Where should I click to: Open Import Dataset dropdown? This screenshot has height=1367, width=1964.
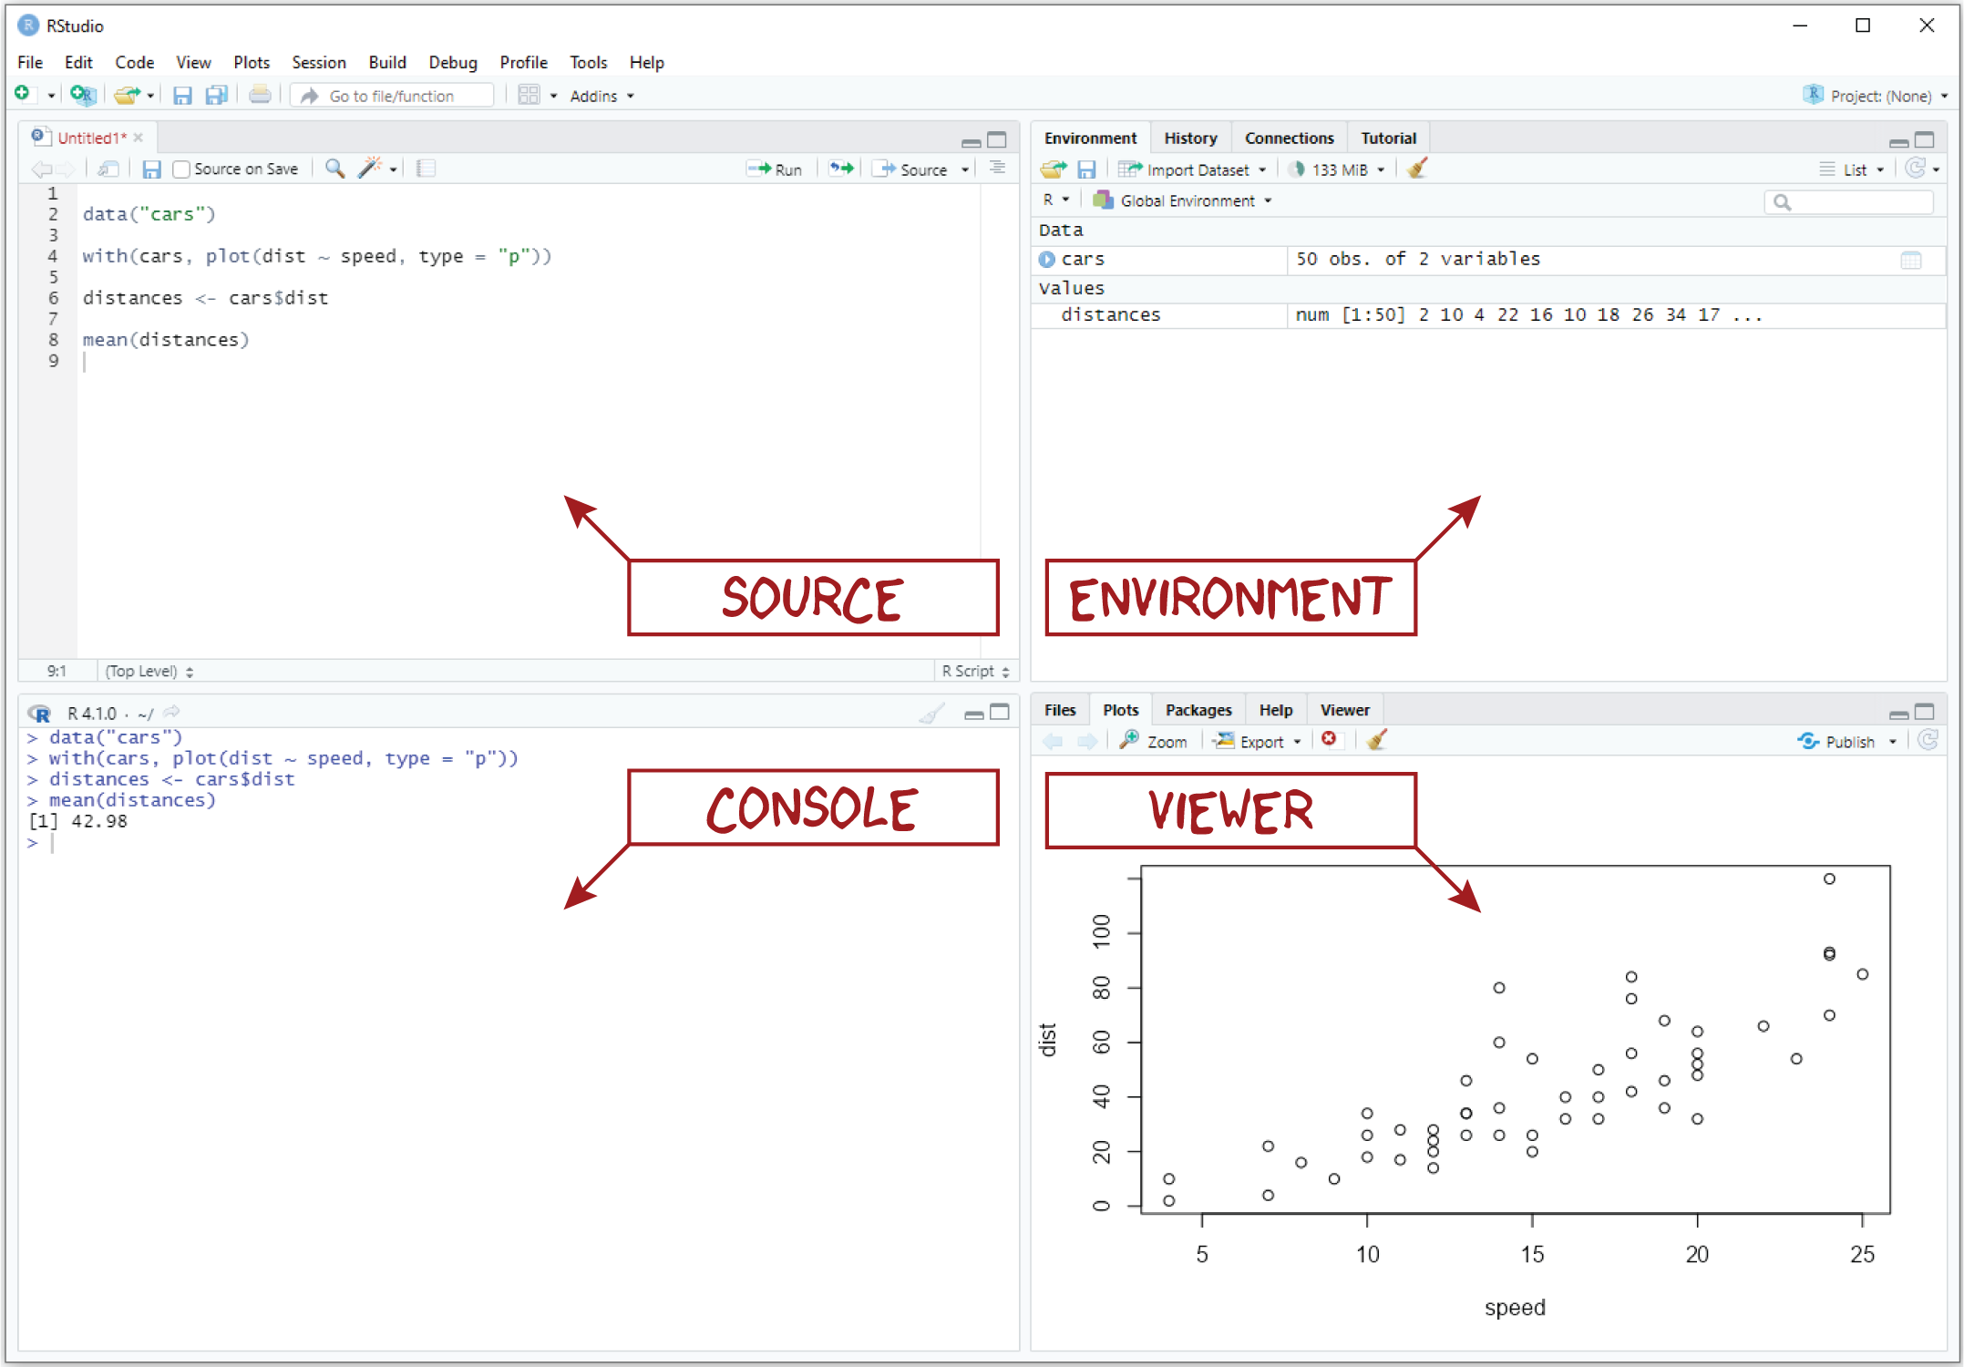(x=1192, y=170)
